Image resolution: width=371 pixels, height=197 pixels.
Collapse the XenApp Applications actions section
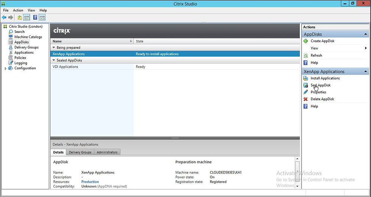click(366, 71)
